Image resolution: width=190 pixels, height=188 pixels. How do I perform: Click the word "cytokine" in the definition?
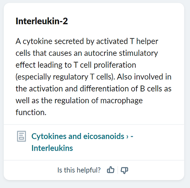point(37,41)
